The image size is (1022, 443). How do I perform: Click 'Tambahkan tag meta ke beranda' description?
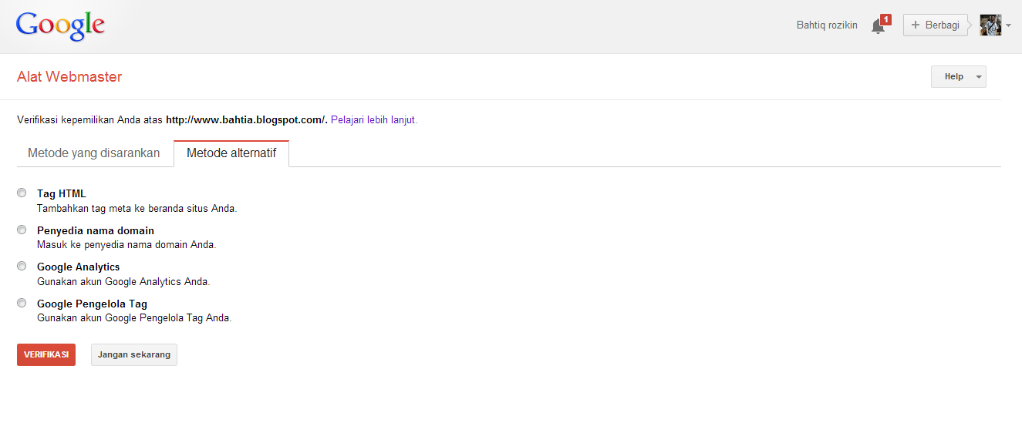137,209
